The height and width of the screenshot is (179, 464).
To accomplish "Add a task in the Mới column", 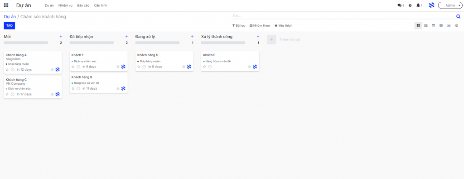I will pyautogui.click(x=61, y=37).
